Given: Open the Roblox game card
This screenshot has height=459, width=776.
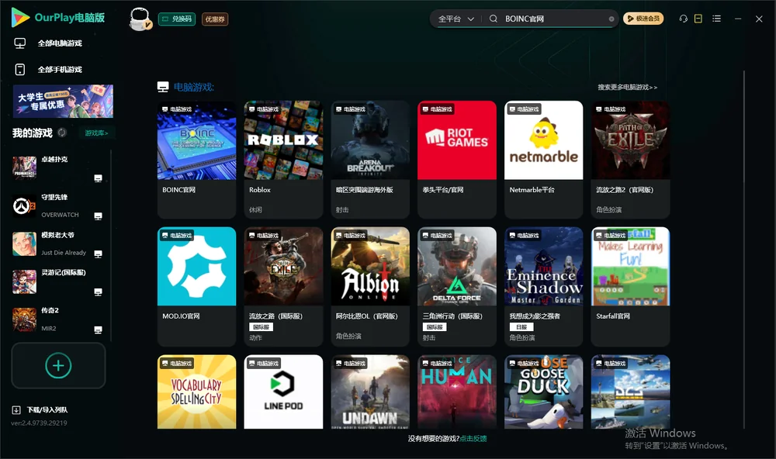Looking at the screenshot, I should (x=283, y=159).
